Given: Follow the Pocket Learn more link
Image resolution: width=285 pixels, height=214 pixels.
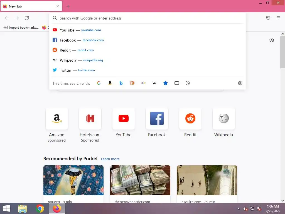Looking at the screenshot, I should (x=110, y=159).
